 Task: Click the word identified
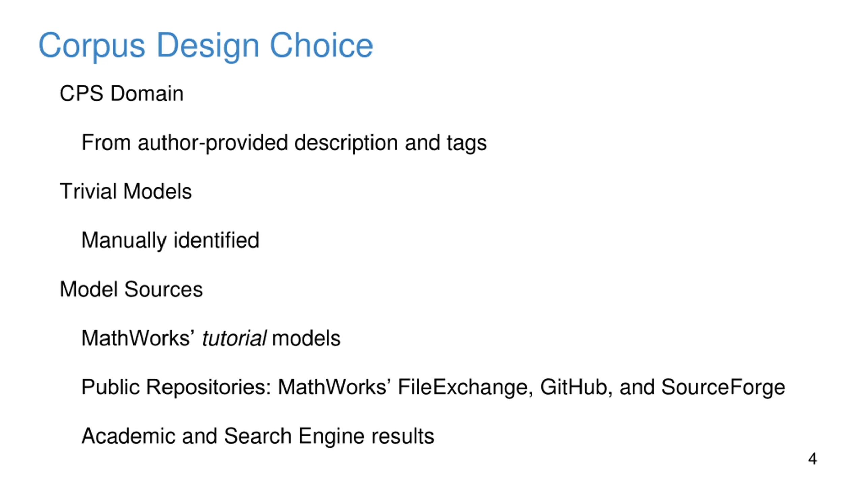216,240
